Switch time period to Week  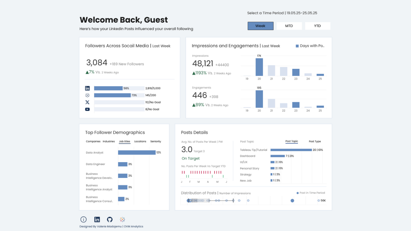(260, 26)
